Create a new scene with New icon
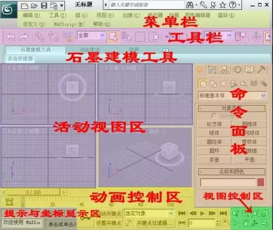This screenshot has width=273, height=230. point(25,6)
